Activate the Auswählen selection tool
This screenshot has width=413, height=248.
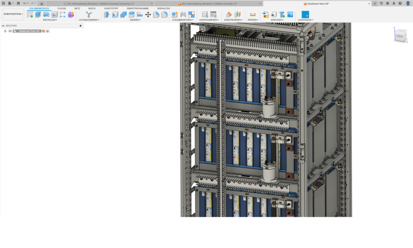[305, 14]
